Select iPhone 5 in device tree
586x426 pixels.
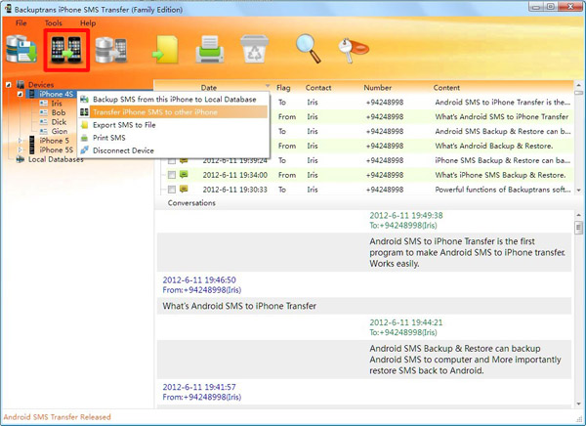pos(54,141)
